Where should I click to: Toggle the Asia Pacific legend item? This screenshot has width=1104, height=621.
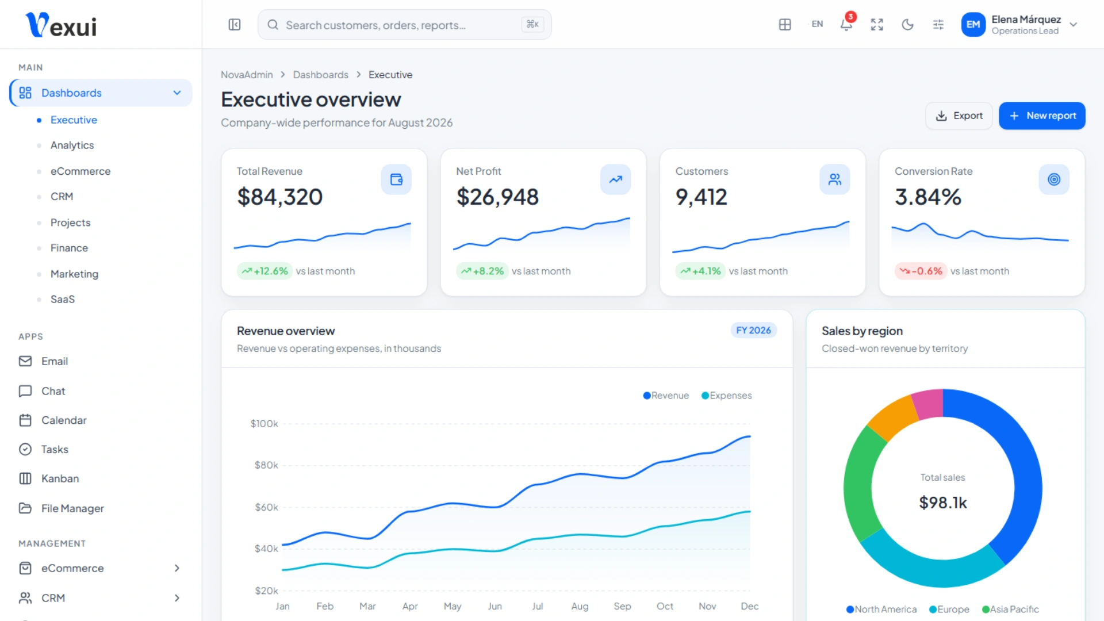tap(1010, 609)
